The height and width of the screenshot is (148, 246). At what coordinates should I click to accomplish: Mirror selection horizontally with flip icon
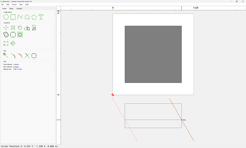tap(27, 28)
